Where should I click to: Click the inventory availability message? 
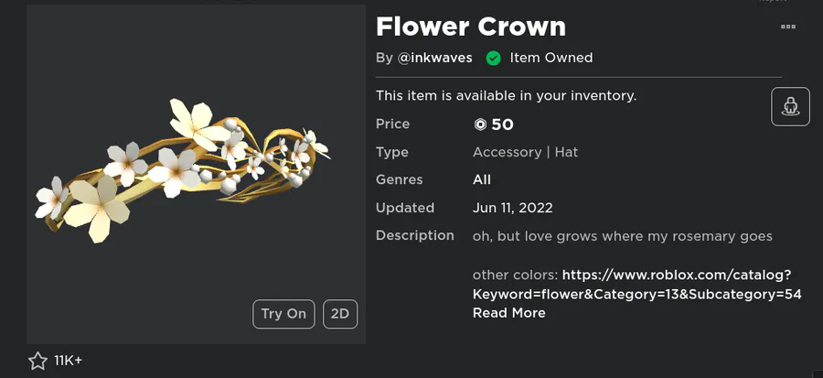tap(506, 95)
